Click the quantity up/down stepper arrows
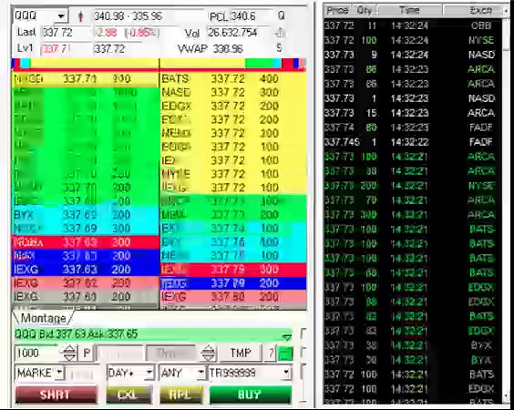 click(x=69, y=353)
